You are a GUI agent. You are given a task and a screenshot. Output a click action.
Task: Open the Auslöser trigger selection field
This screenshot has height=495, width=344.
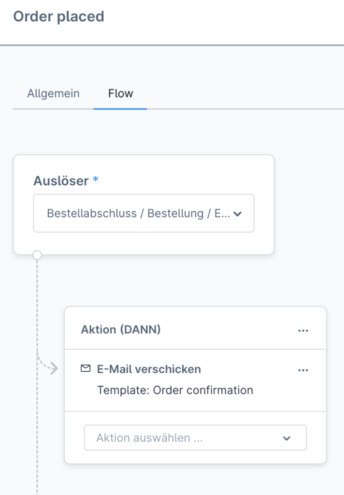pos(143,213)
